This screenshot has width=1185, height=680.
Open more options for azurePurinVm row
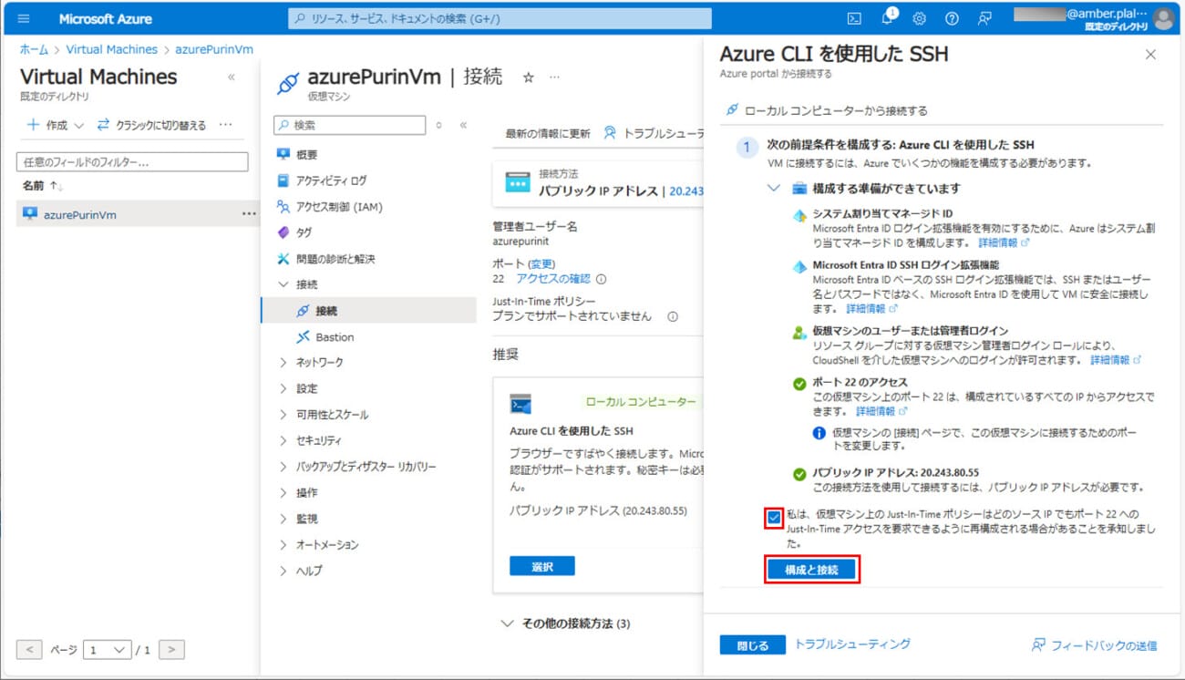click(249, 214)
